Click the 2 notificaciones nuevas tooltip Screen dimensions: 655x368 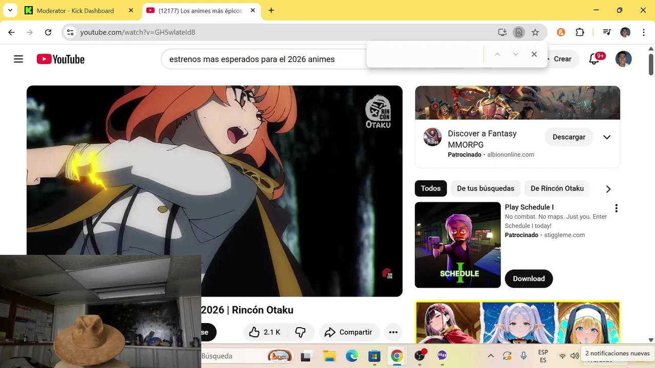617,353
